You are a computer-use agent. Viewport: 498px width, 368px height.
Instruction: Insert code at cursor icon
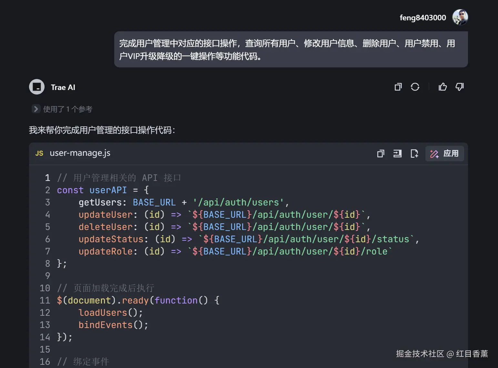tap(397, 154)
